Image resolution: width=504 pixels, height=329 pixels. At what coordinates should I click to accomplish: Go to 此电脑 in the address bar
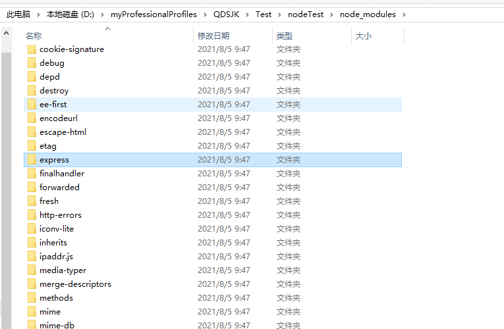coord(18,14)
